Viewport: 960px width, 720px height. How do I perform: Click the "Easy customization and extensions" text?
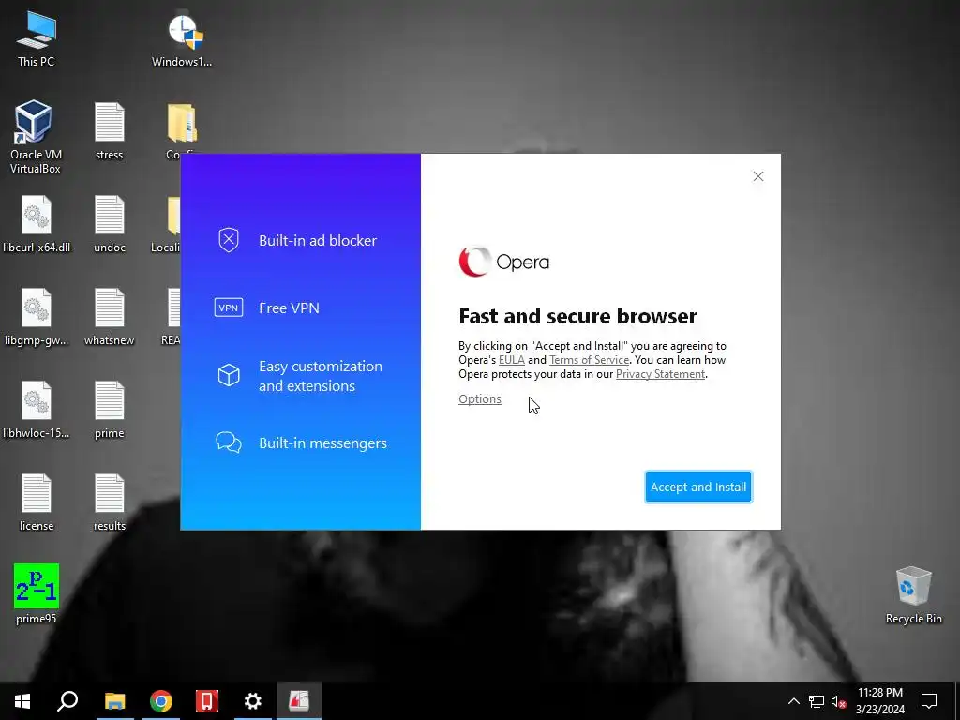(x=321, y=376)
